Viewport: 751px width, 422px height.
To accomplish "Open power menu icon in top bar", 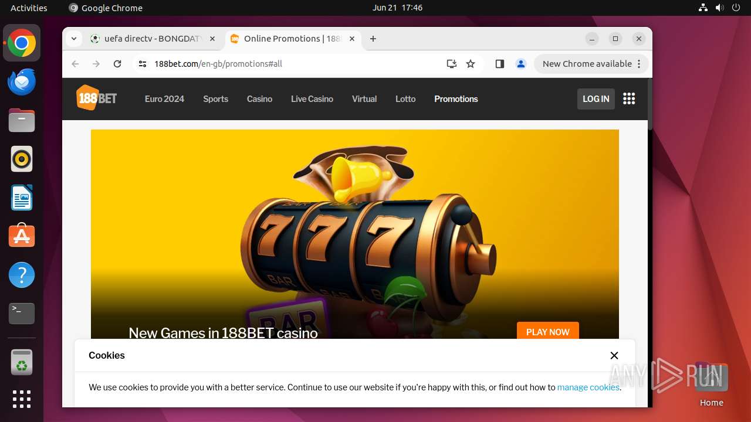I will tap(736, 8).
